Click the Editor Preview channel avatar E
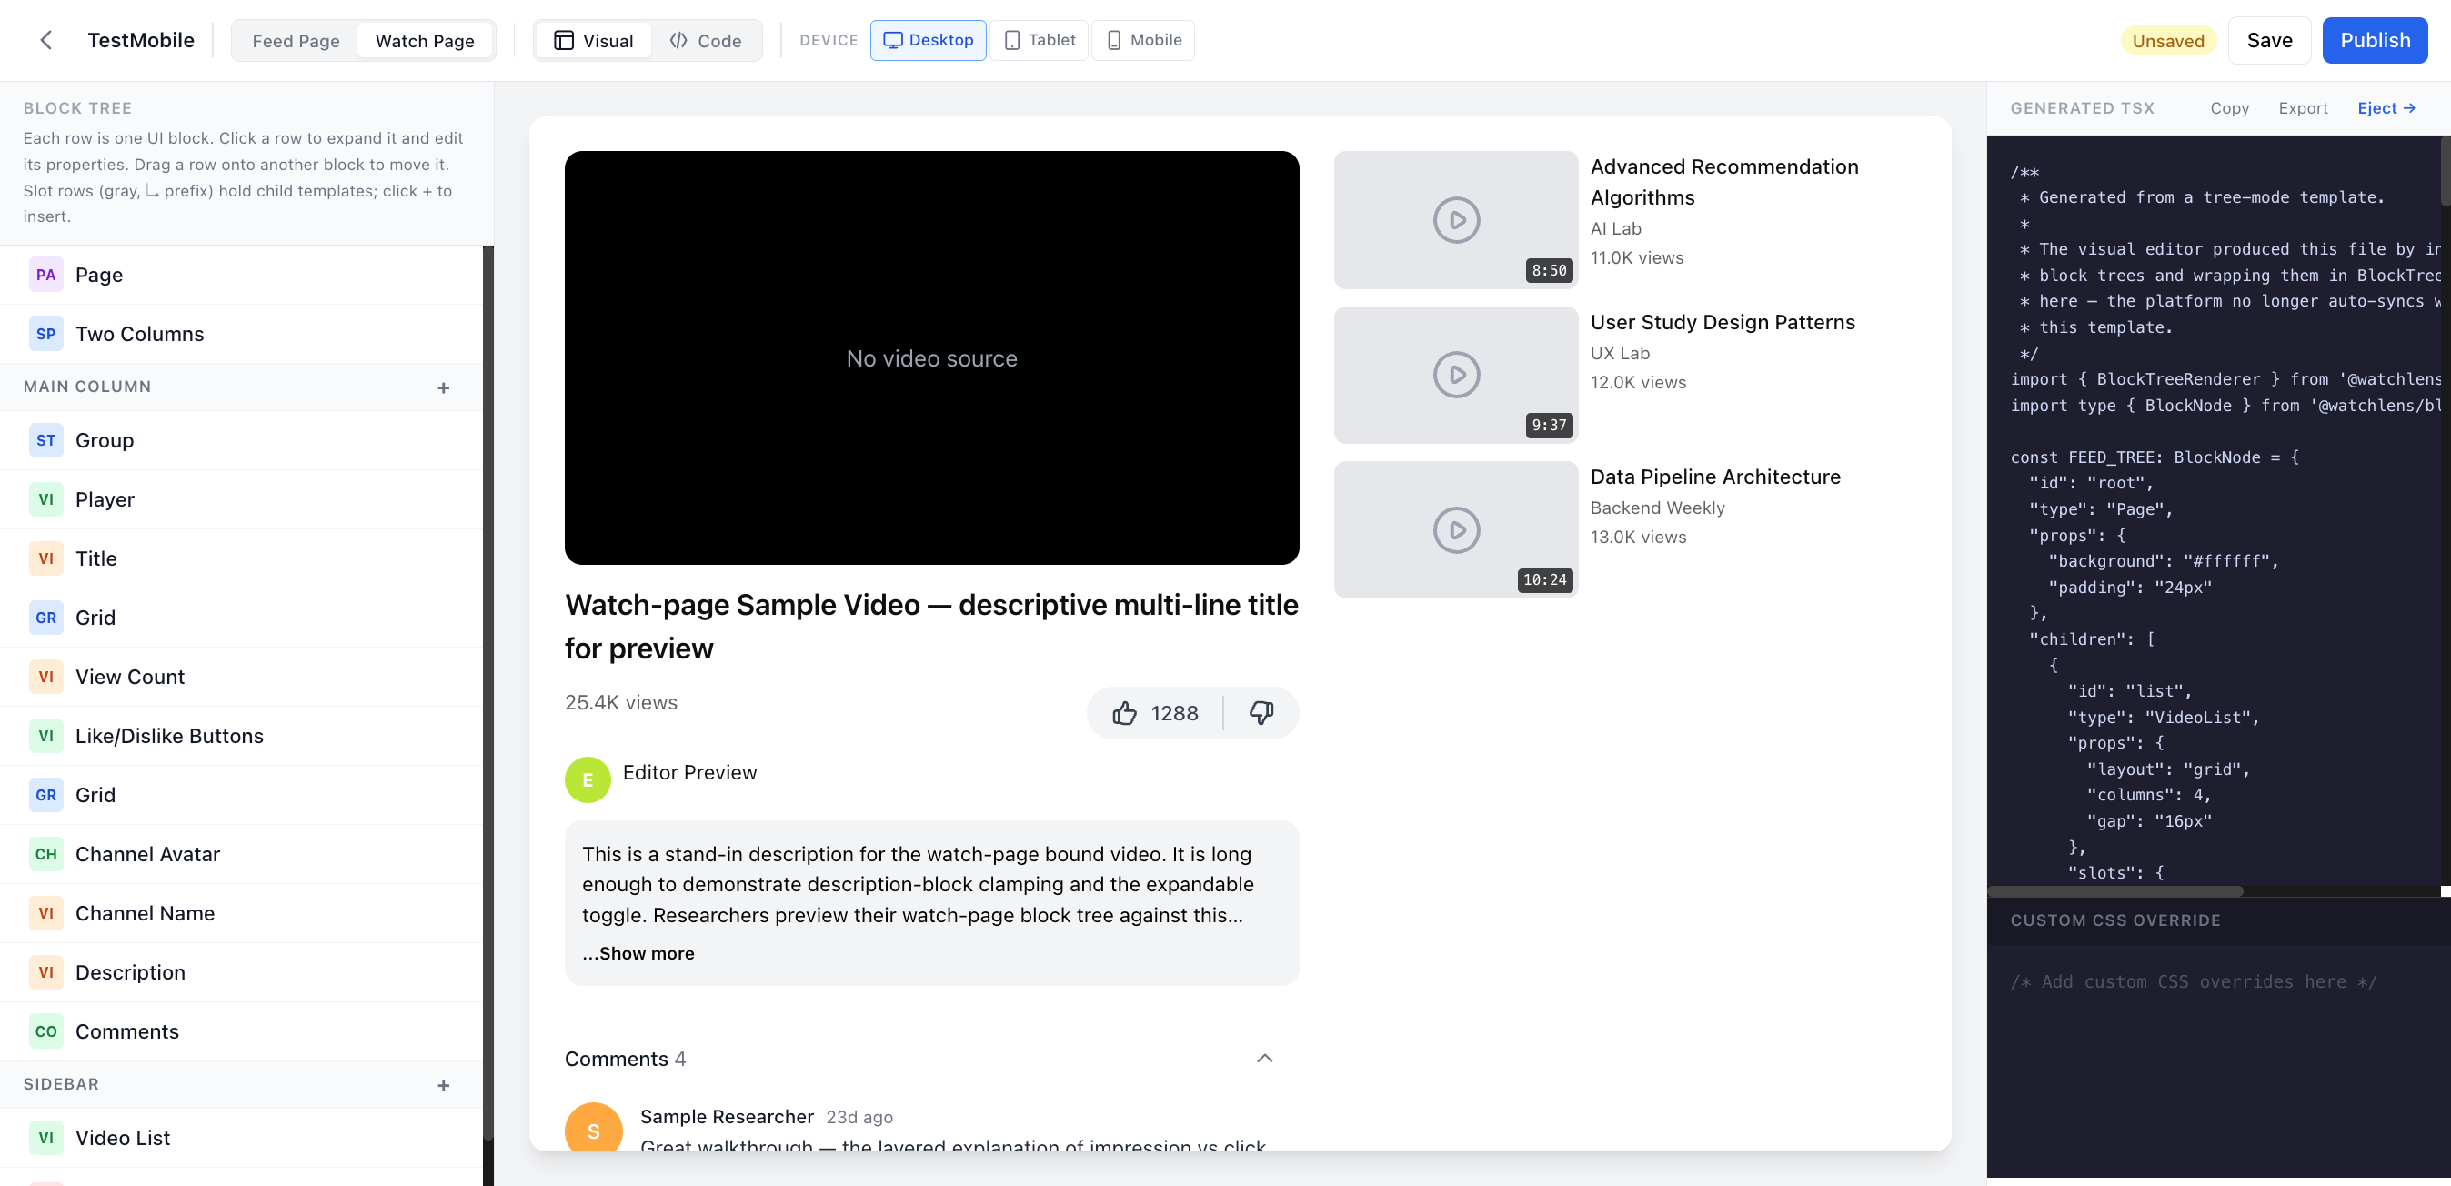 (x=588, y=779)
